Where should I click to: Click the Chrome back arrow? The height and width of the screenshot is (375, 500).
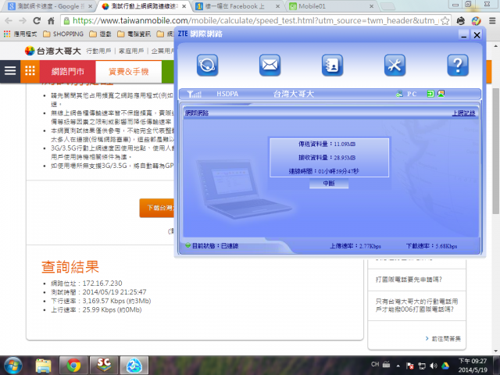9,21
